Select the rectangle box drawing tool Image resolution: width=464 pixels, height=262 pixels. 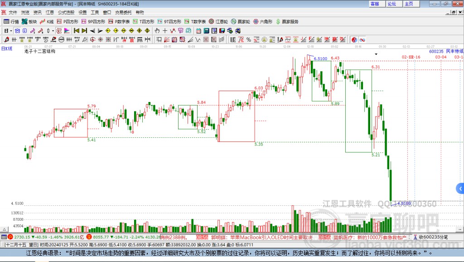[159, 40]
